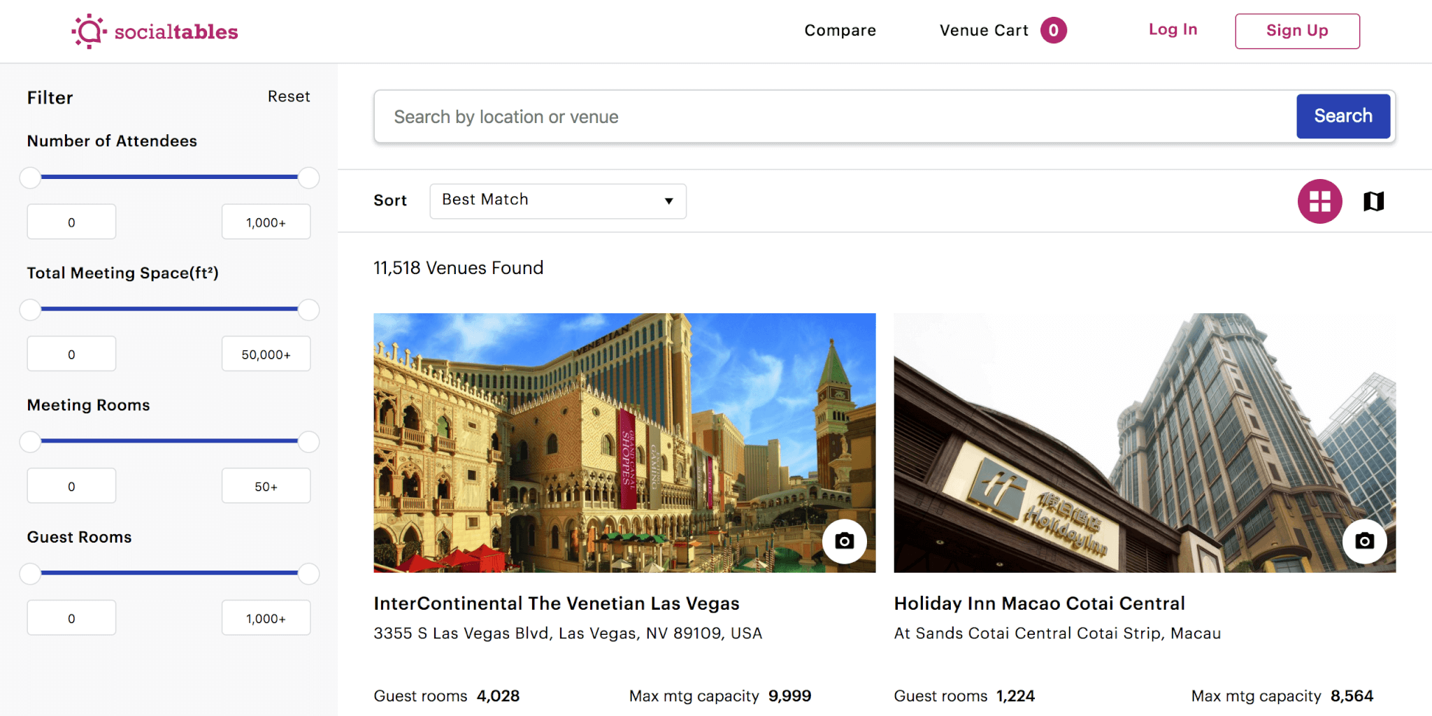This screenshot has height=716, width=1432.
Task: Click the blue Search button
Action: coord(1342,116)
